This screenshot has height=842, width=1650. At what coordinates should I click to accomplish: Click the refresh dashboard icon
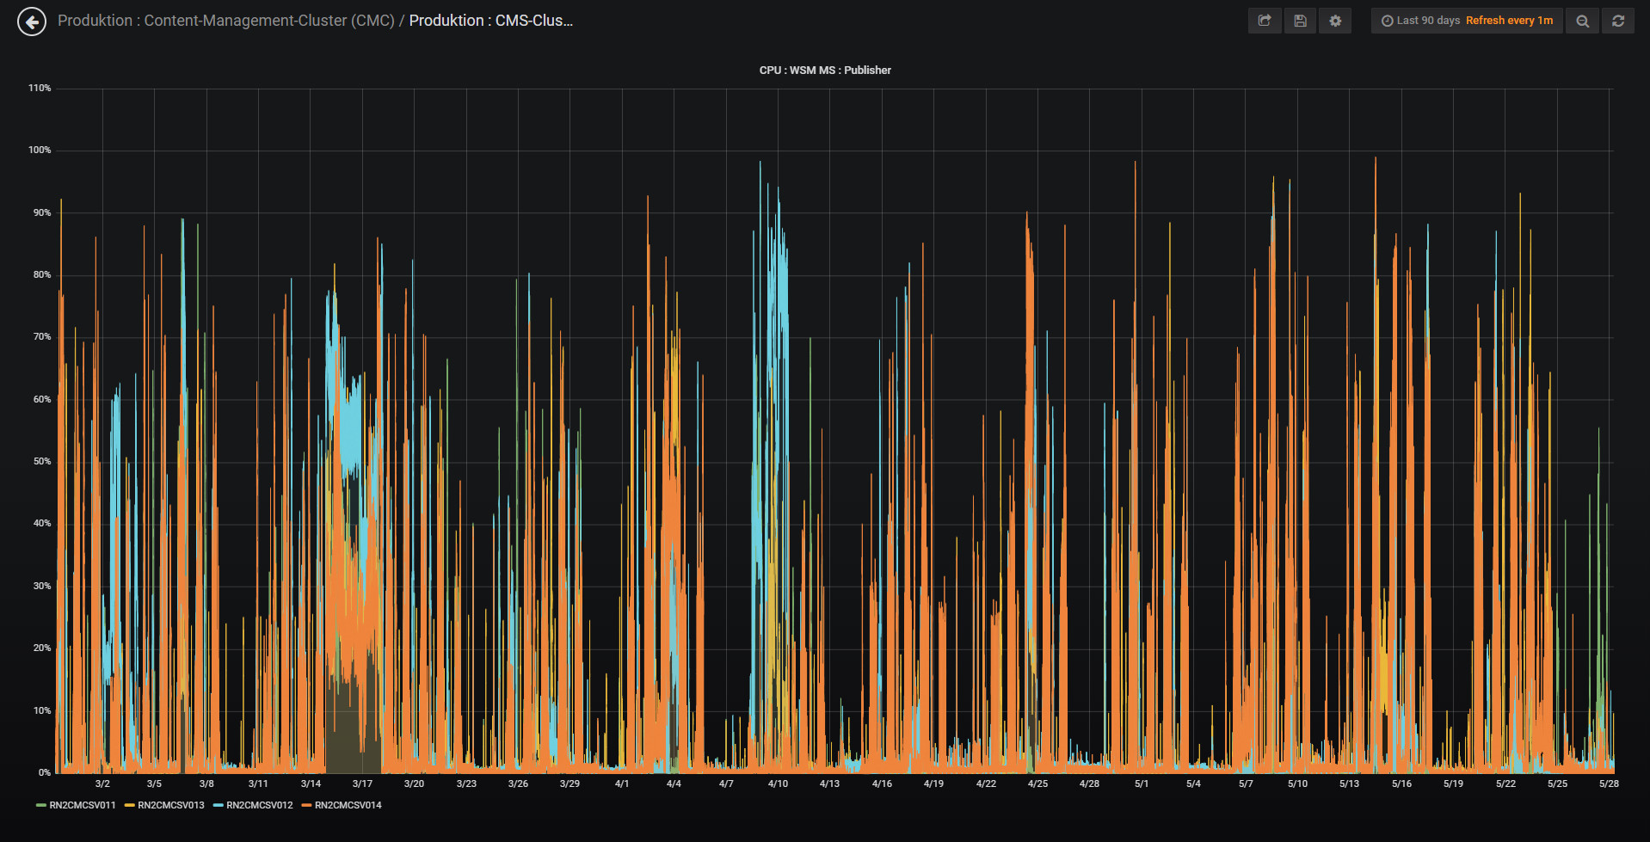[1617, 21]
